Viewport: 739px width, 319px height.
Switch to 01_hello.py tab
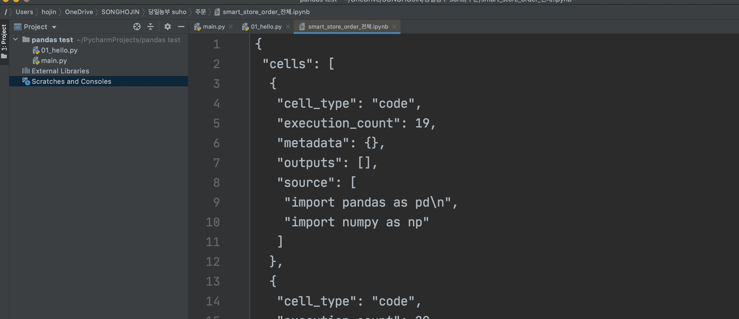[x=266, y=27]
